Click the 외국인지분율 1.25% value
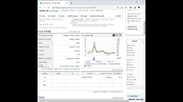 pyautogui.click(x=78, y=62)
